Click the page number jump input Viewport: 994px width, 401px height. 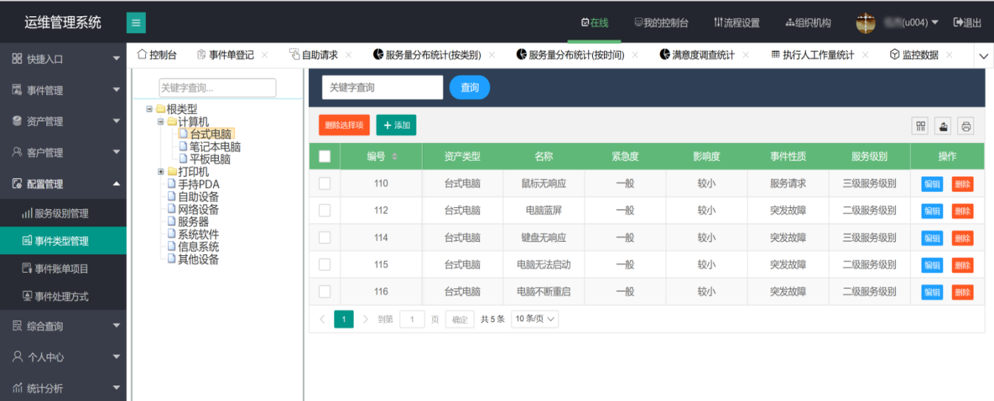click(x=412, y=319)
